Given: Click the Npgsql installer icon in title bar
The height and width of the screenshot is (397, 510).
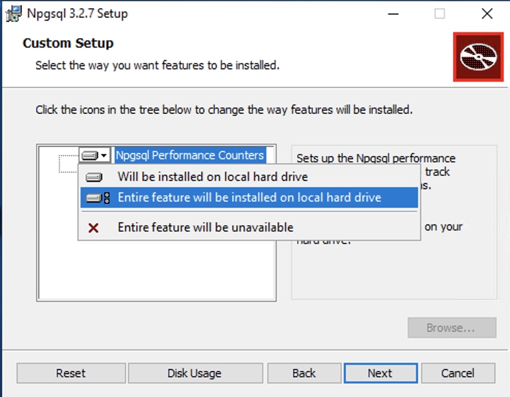Looking at the screenshot, I should point(13,13).
